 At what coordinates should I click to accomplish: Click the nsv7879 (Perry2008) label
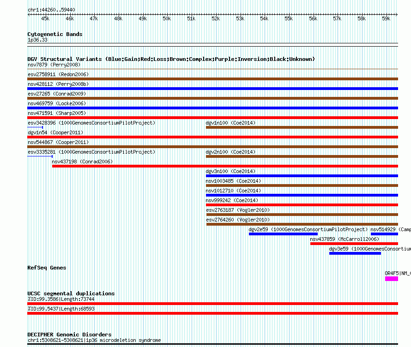pos(54,65)
